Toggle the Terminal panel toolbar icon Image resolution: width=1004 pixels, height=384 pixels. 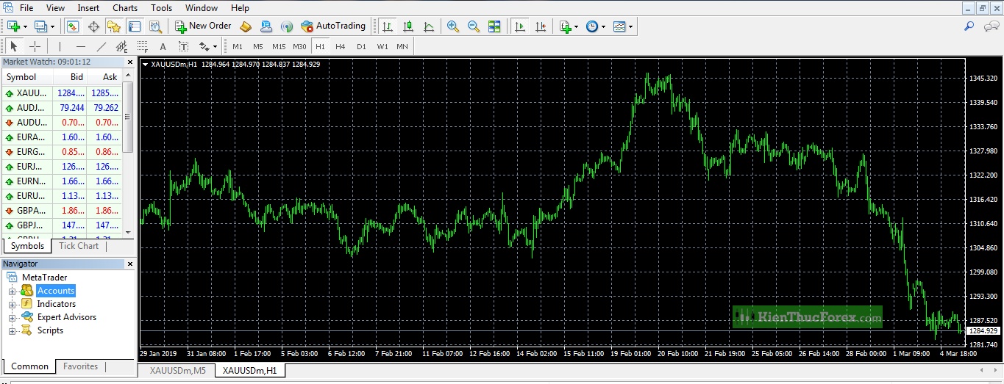click(134, 26)
